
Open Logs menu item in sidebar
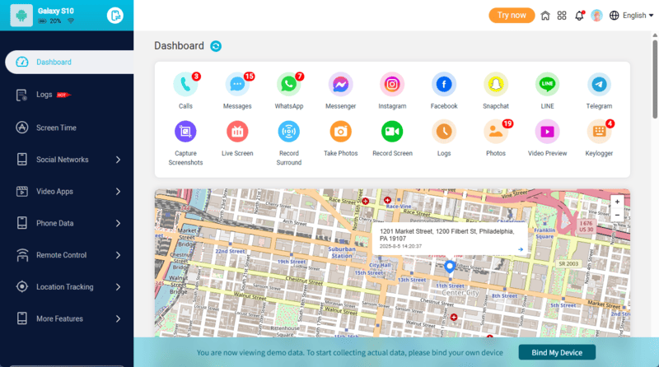pyautogui.click(x=44, y=95)
